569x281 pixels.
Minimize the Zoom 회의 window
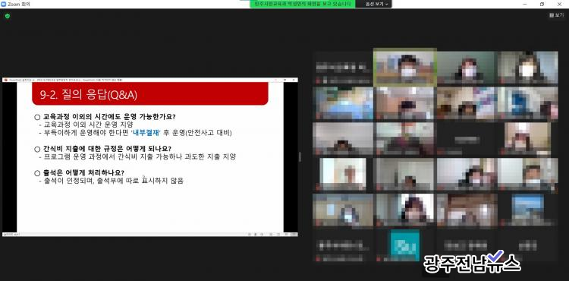click(526, 4)
